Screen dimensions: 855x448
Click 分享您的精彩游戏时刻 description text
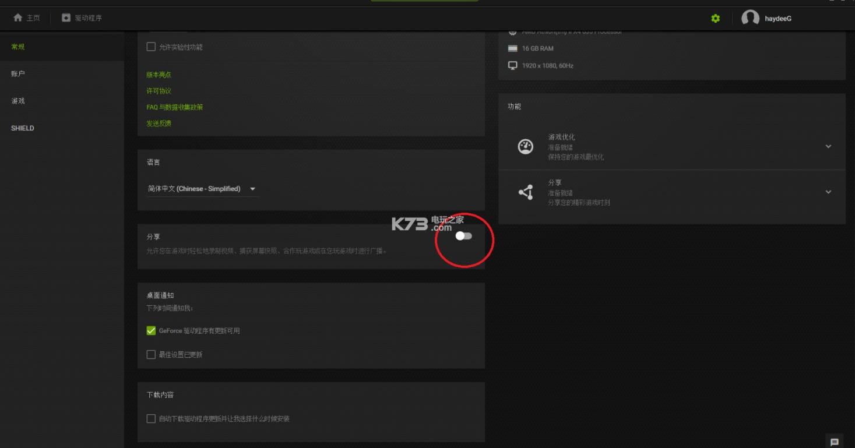[x=579, y=203]
